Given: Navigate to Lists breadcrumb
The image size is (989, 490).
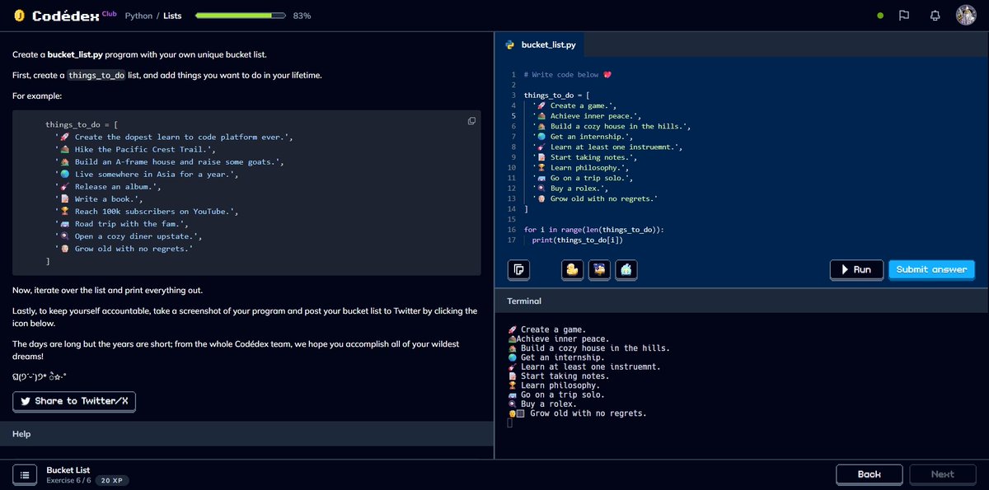Looking at the screenshot, I should 172,16.
